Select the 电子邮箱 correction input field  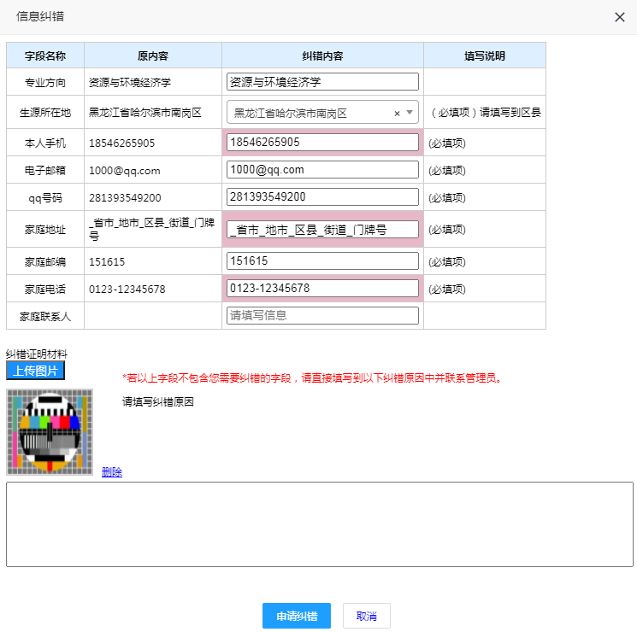coord(322,170)
